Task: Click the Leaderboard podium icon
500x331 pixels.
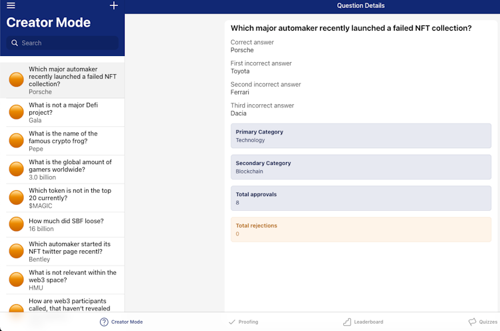Action: (347, 322)
